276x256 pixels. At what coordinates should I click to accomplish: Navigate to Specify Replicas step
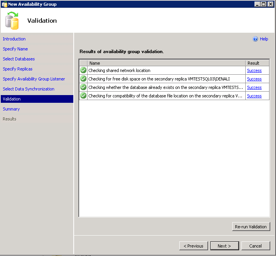coord(18,69)
